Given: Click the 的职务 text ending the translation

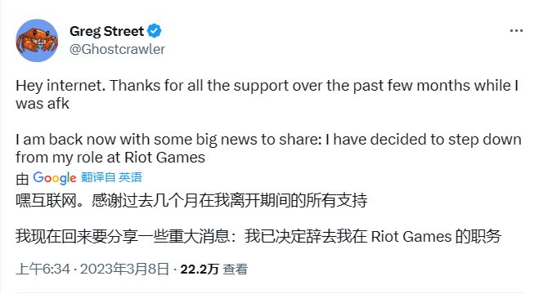Looking at the screenshot, I should point(478,236).
